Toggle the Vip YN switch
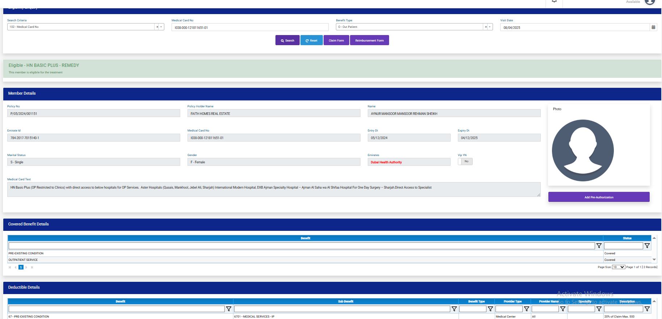 465,161
